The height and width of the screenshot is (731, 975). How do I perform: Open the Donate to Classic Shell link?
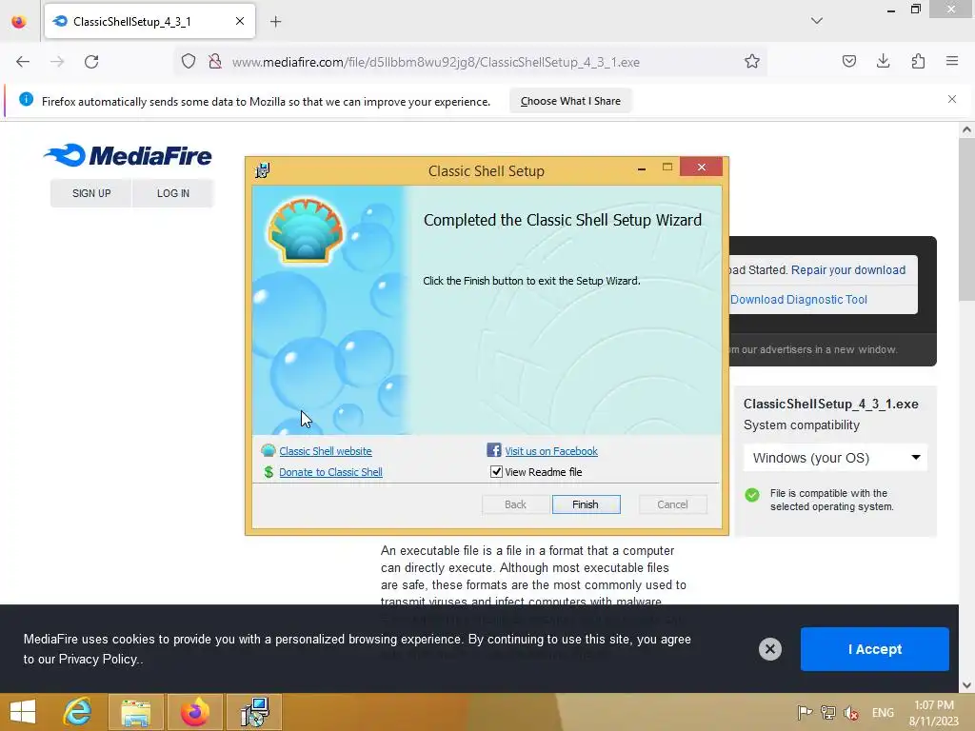point(330,472)
